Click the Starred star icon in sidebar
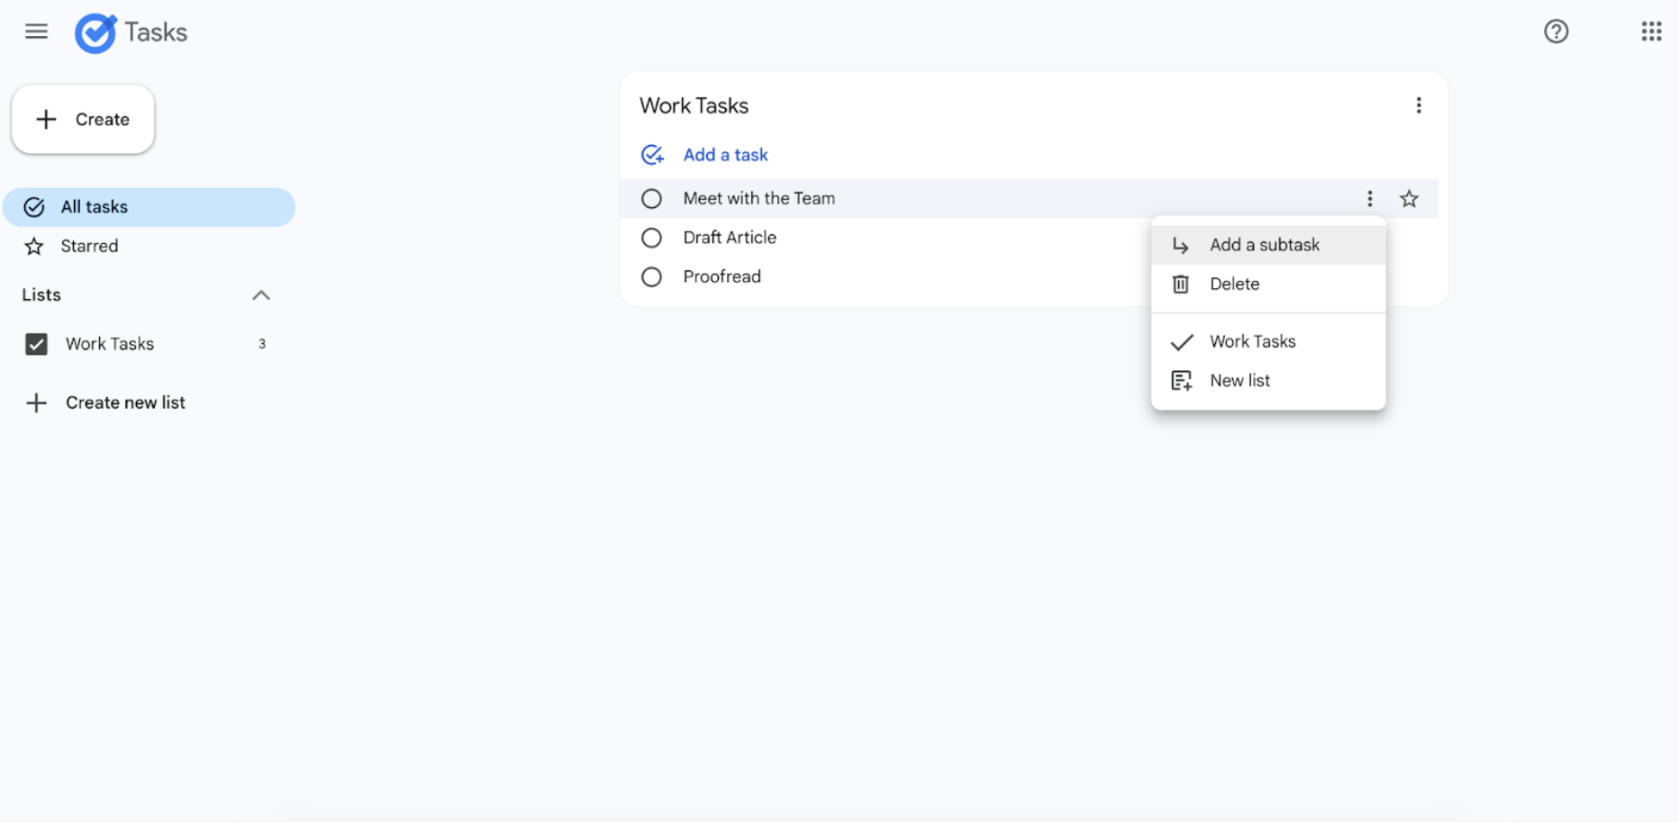Screen dimensions: 1679x823 click(x=34, y=247)
